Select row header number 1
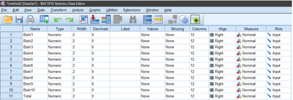Screen dimensions: 293x100 click(x=11, y=35)
